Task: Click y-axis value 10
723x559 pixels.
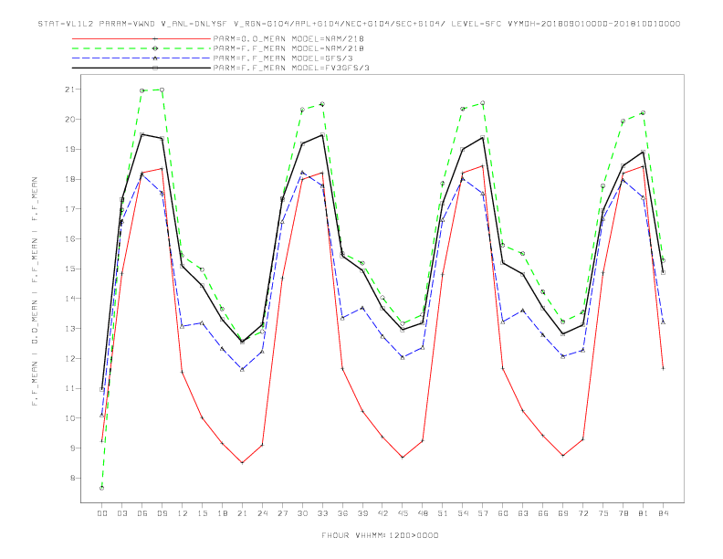Action: pos(70,418)
